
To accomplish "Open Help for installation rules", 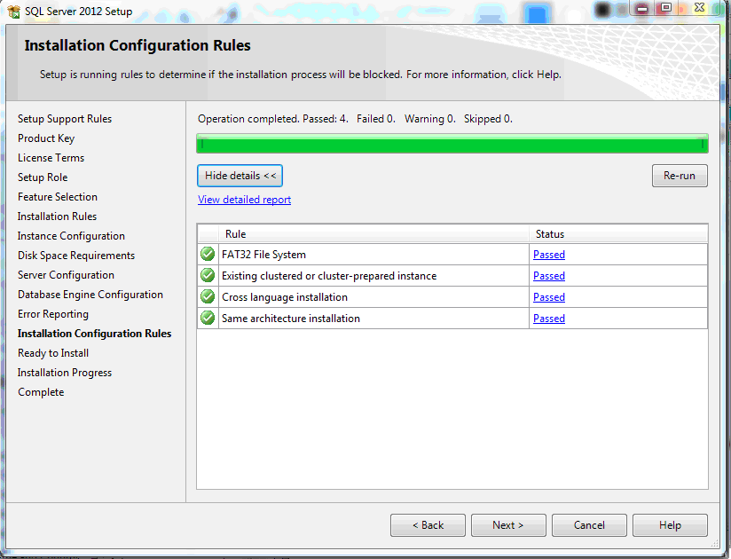I will [x=670, y=525].
